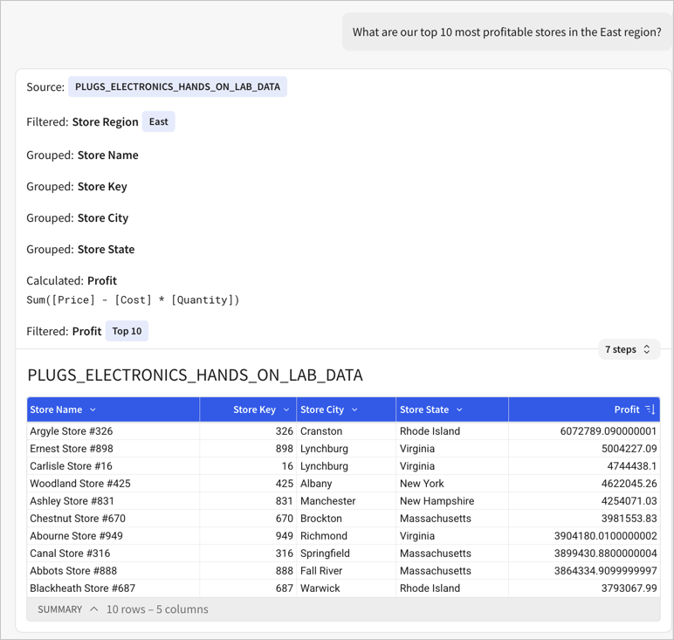
Task: Click the Grouped: Store Key step
Action: tap(77, 187)
